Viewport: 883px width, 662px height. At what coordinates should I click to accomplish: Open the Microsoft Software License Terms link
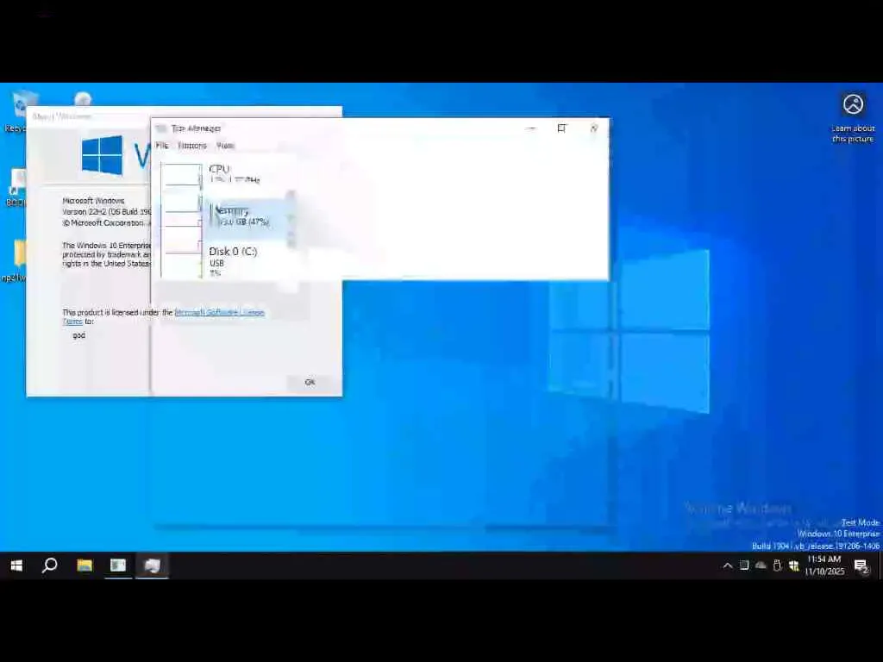pyautogui.click(x=219, y=312)
